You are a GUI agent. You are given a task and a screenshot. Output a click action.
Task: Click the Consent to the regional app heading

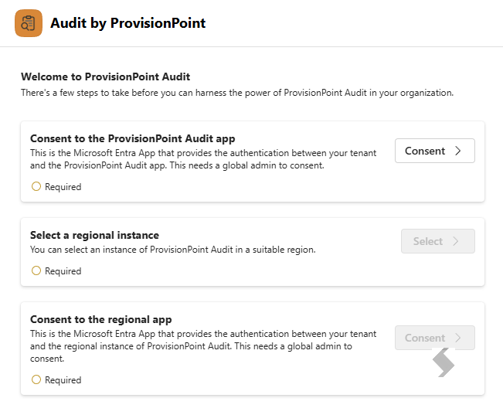pos(101,320)
